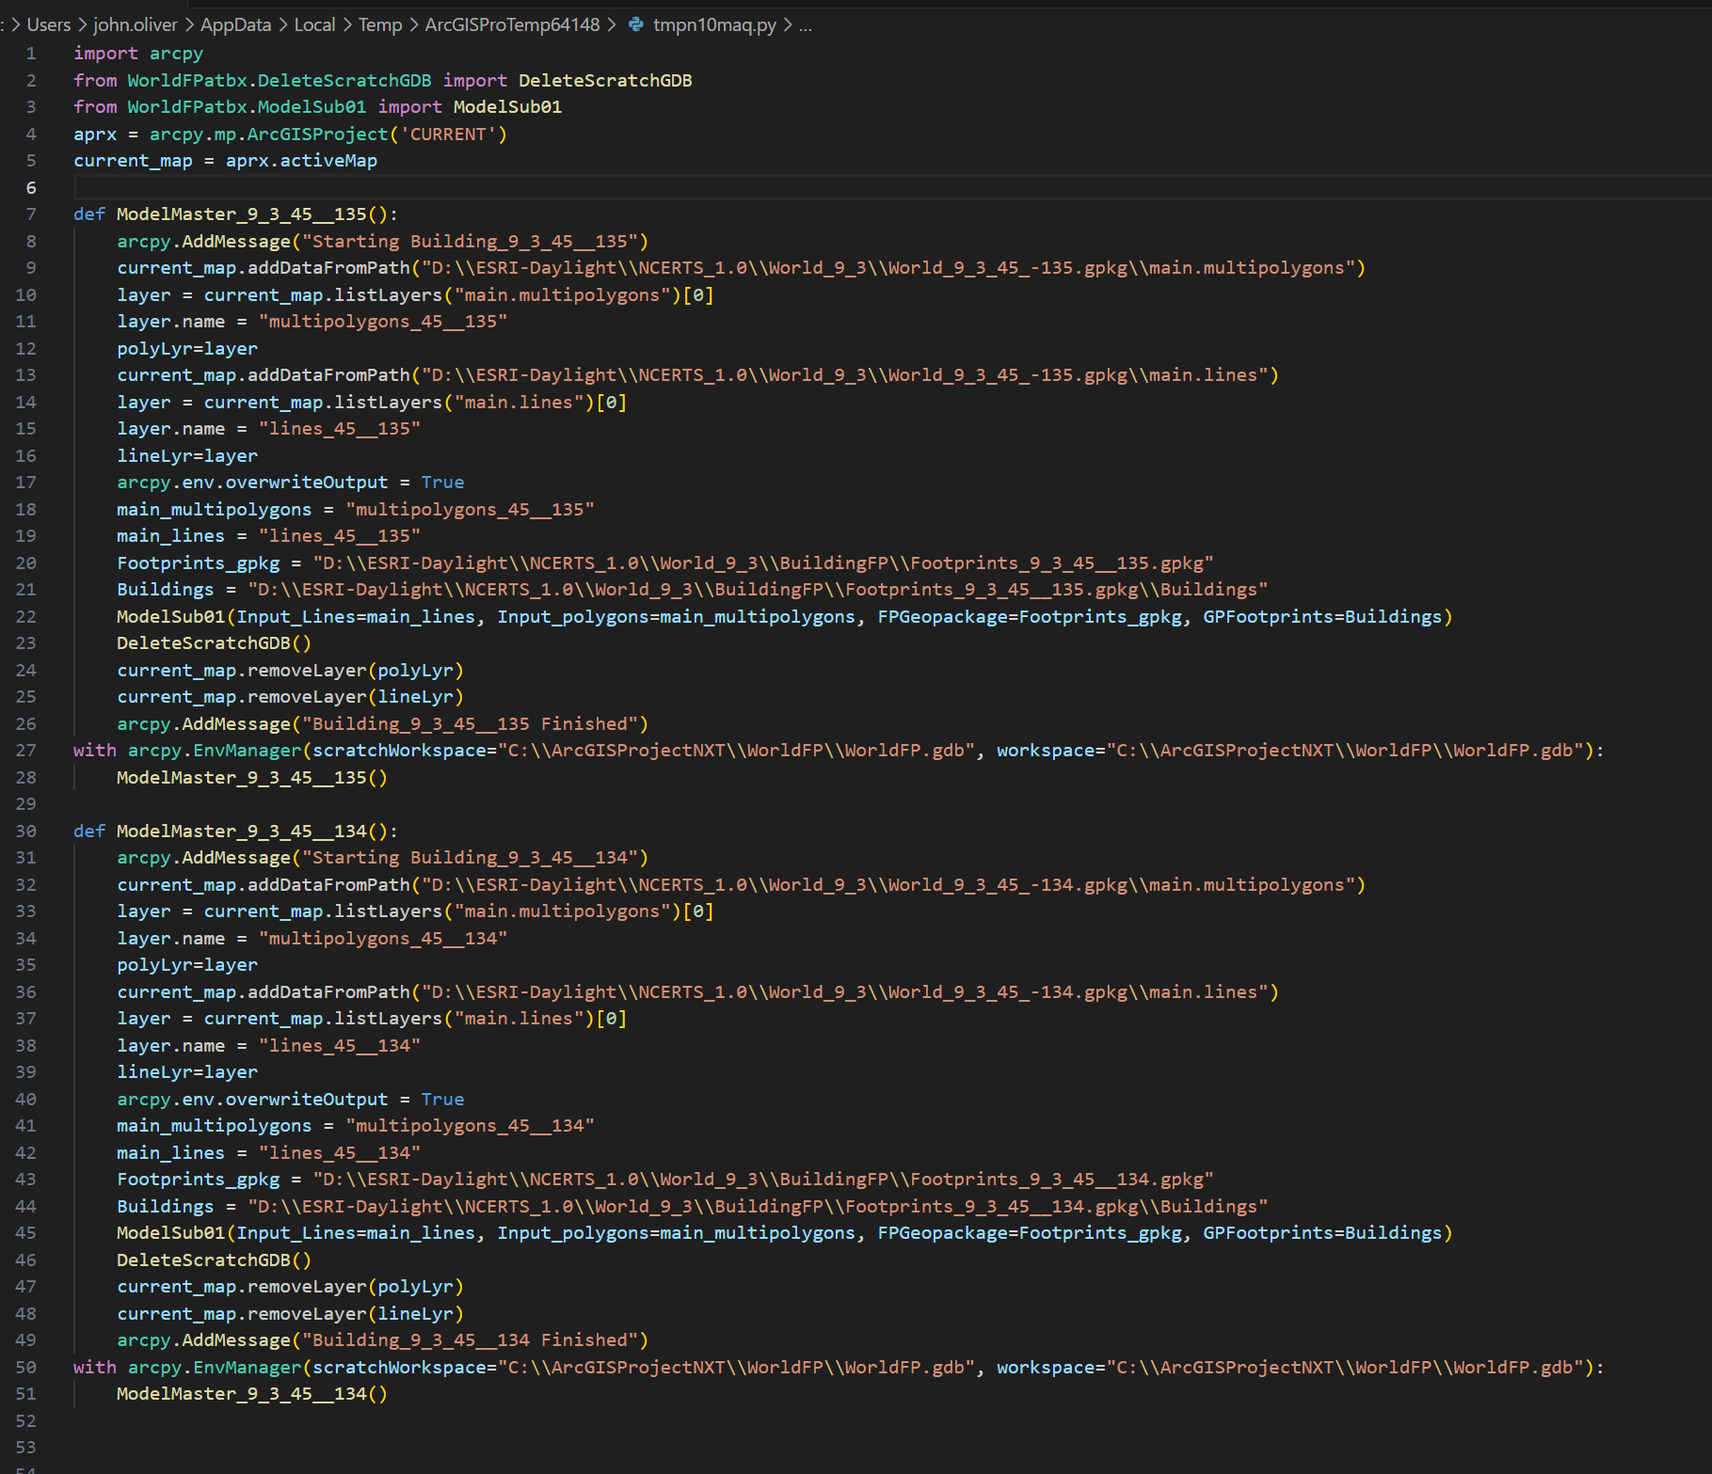1712x1474 pixels.
Task: Click the Python file icon in the breadcrumb
Action: coord(636,25)
